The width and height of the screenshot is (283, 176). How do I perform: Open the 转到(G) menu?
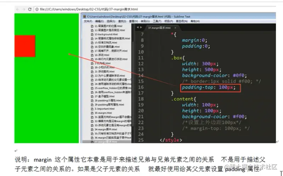click(145, 21)
